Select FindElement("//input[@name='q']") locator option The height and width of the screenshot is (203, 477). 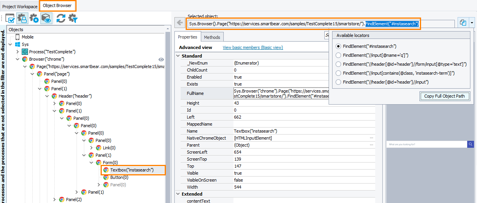(x=338, y=55)
